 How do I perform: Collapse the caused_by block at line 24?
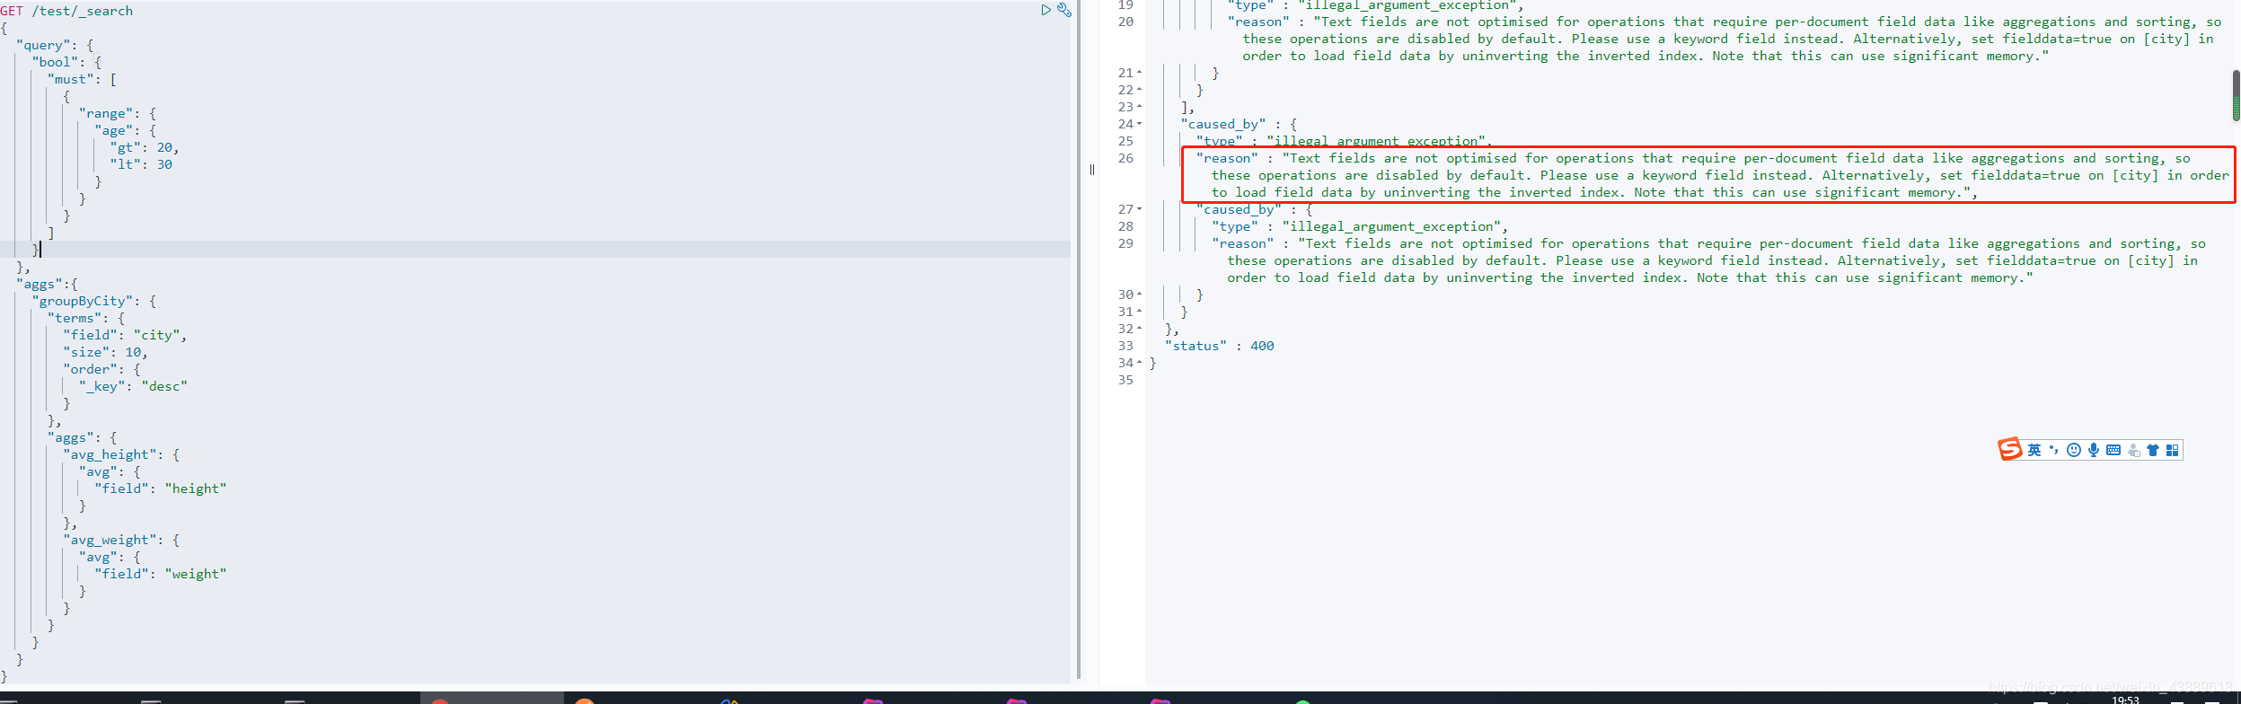pyautogui.click(x=1140, y=124)
